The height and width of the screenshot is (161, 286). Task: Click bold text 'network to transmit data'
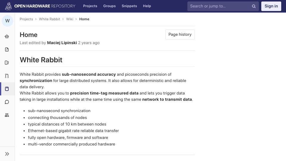pyautogui.click(x=167, y=99)
